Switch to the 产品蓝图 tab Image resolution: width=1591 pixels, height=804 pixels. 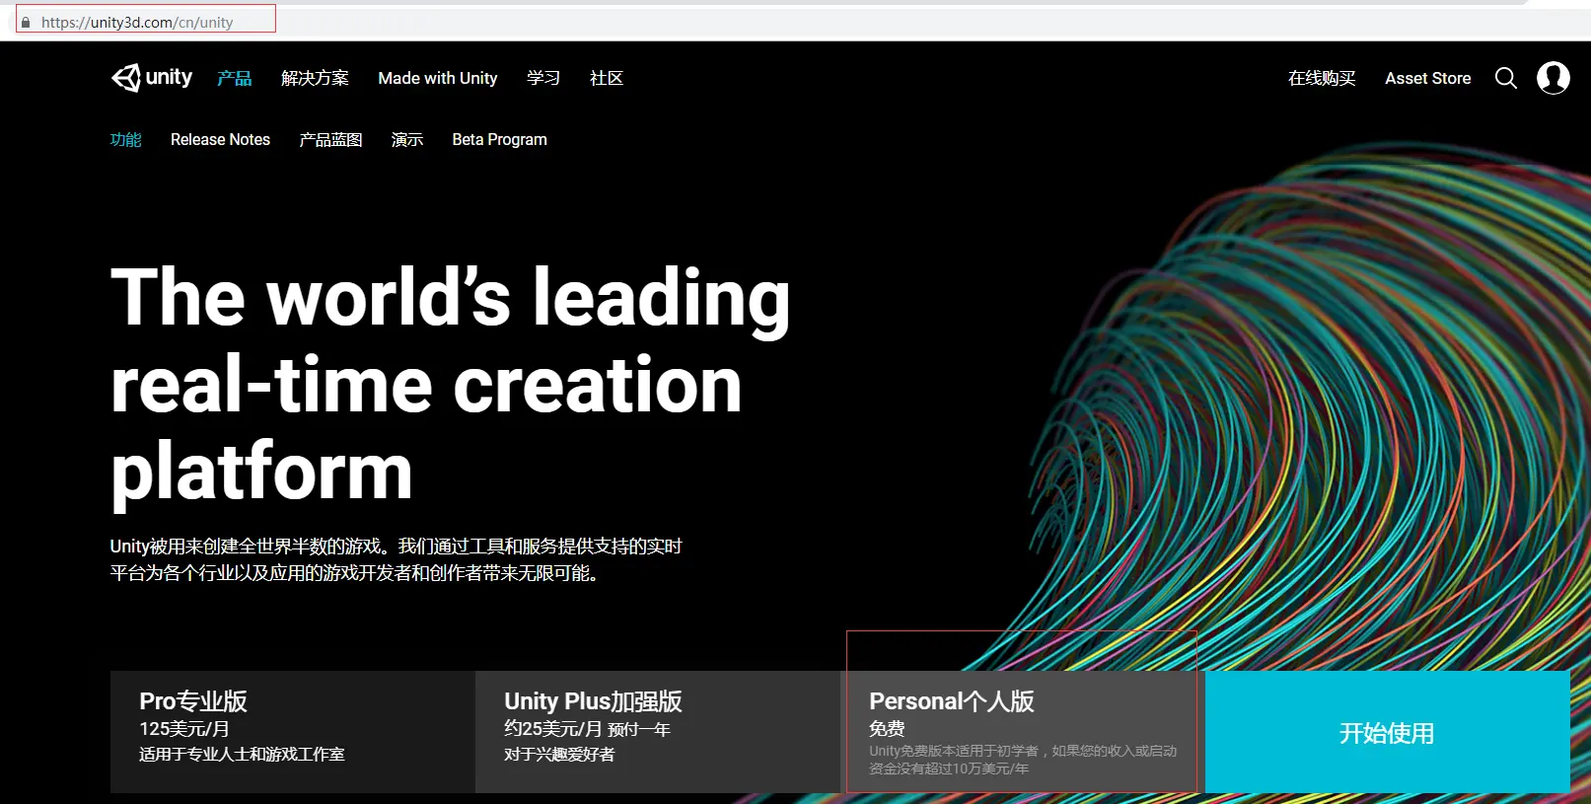[x=330, y=139]
